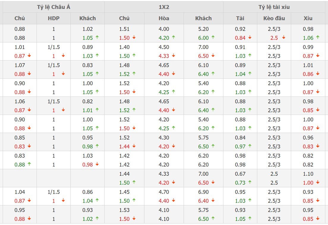328x225 pixels.
Task: Click the red down arrow beside red 0.98
Action: (97, 164)
